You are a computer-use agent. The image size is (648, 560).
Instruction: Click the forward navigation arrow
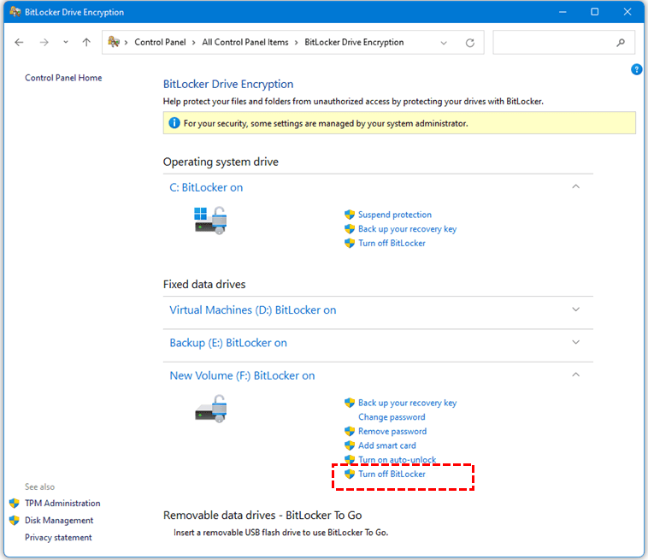tap(44, 42)
